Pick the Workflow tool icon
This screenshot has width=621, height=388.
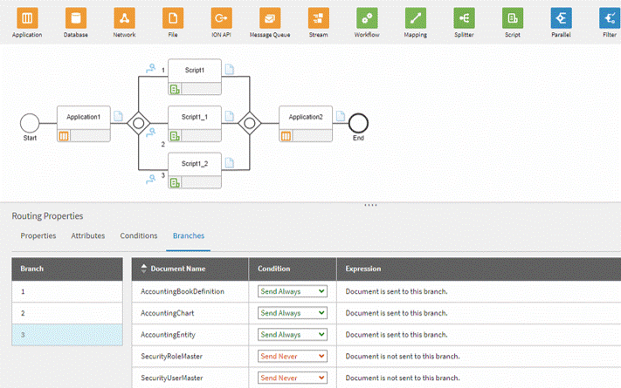[367, 17]
